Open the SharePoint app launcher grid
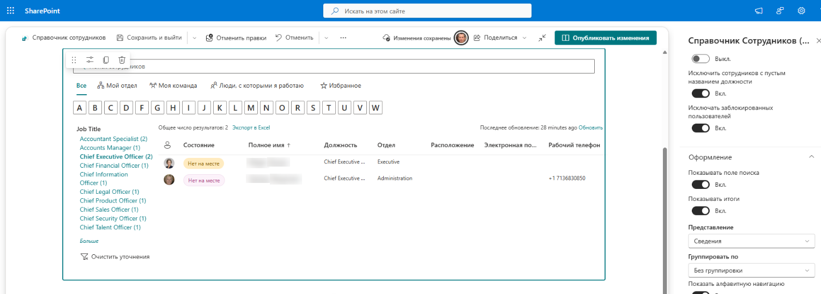The width and height of the screenshot is (821, 294). [x=10, y=10]
